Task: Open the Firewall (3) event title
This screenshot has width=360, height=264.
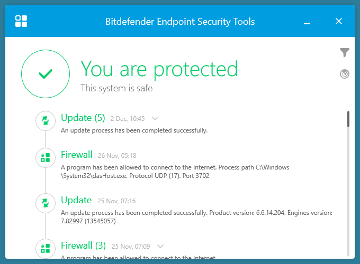Action: click(x=83, y=246)
